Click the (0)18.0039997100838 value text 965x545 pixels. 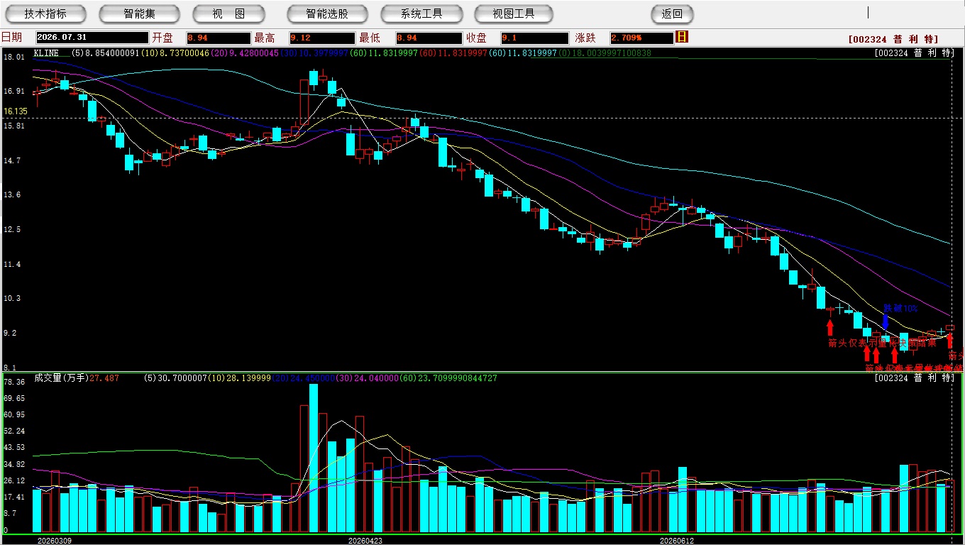click(605, 53)
